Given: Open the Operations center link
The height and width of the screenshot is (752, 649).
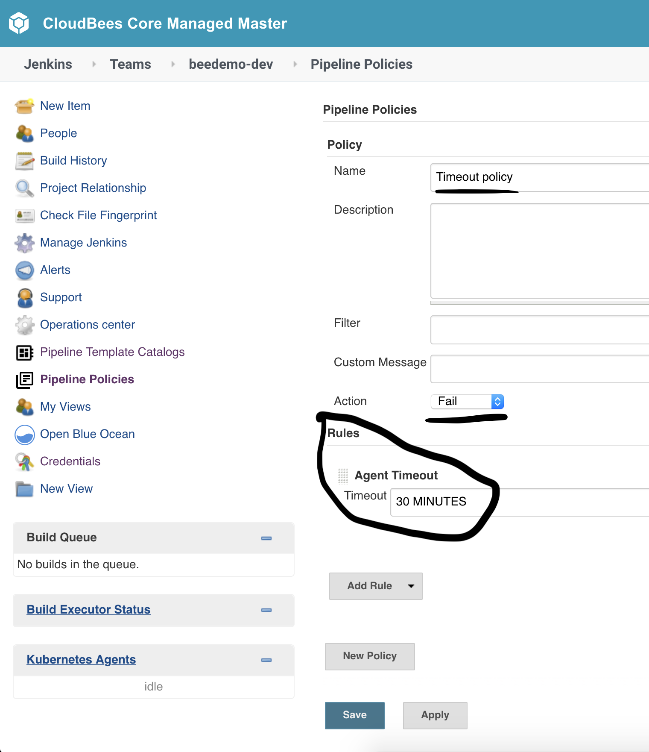Looking at the screenshot, I should pos(88,325).
